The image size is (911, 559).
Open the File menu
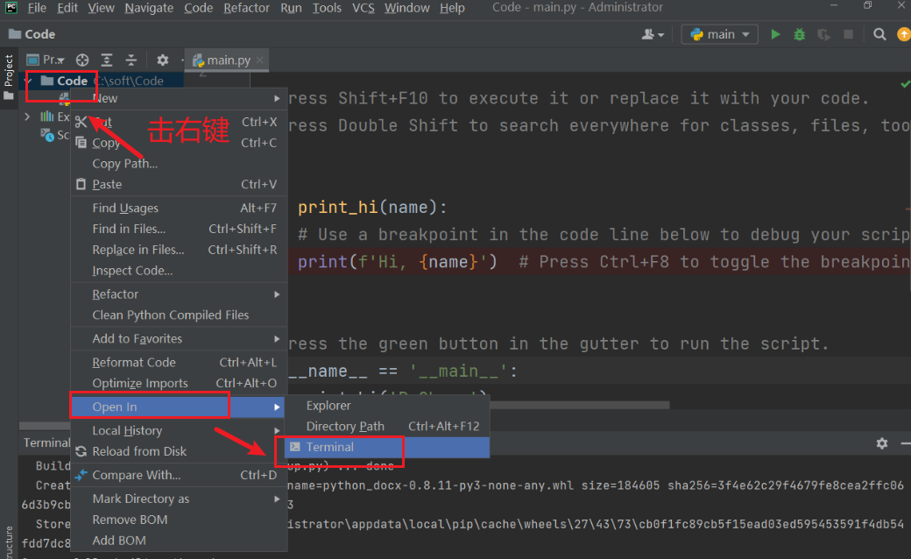(37, 8)
